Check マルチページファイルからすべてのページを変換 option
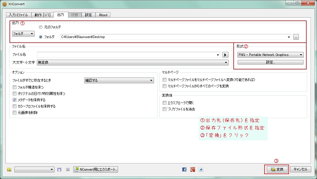The height and width of the screenshot is (179, 317). [x=165, y=86]
